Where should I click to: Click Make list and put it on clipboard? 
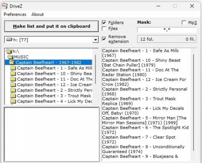tap(52, 26)
